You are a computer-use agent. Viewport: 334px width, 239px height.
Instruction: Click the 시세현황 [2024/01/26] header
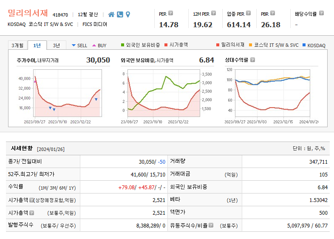[x=38, y=148]
